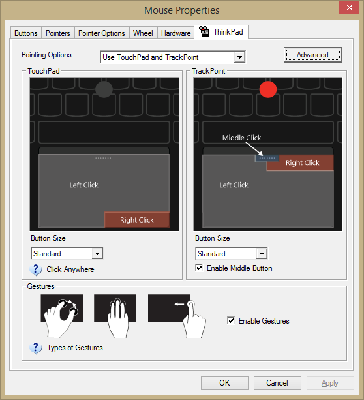Open the Hardware tab

click(x=175, y=33)
